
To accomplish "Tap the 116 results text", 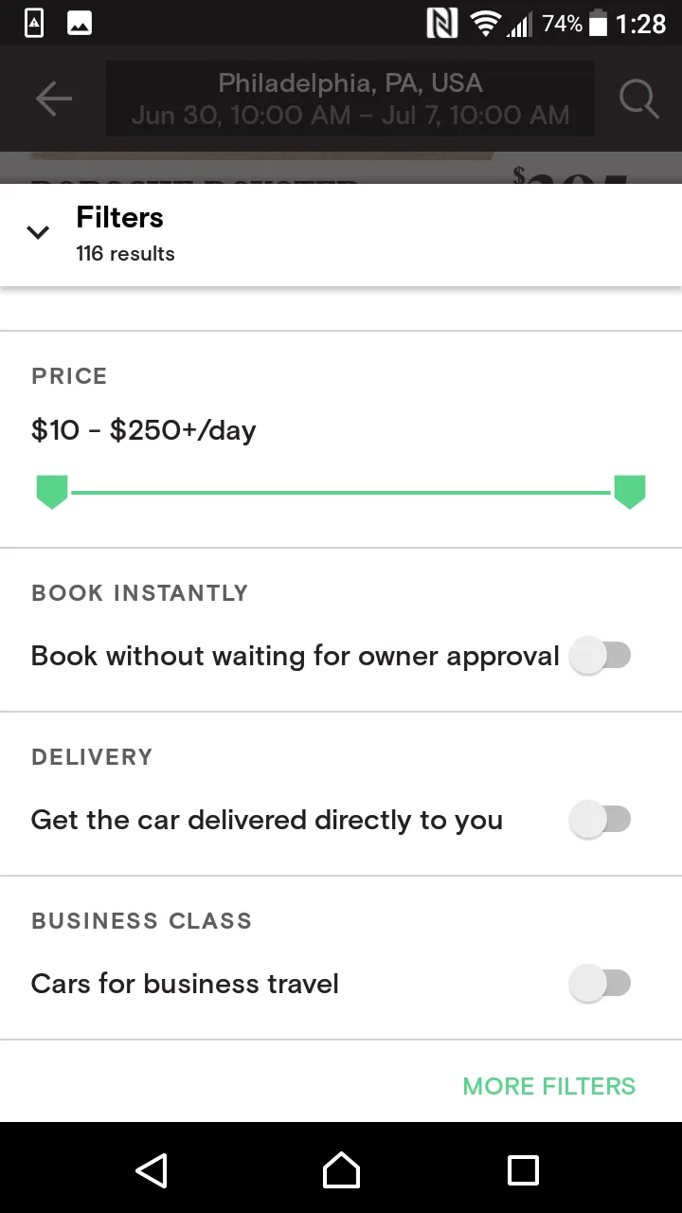I will 126,254.
